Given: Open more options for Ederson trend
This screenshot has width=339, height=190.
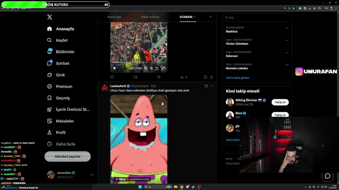Looking at the screenshot, I should tap(287, 53).
